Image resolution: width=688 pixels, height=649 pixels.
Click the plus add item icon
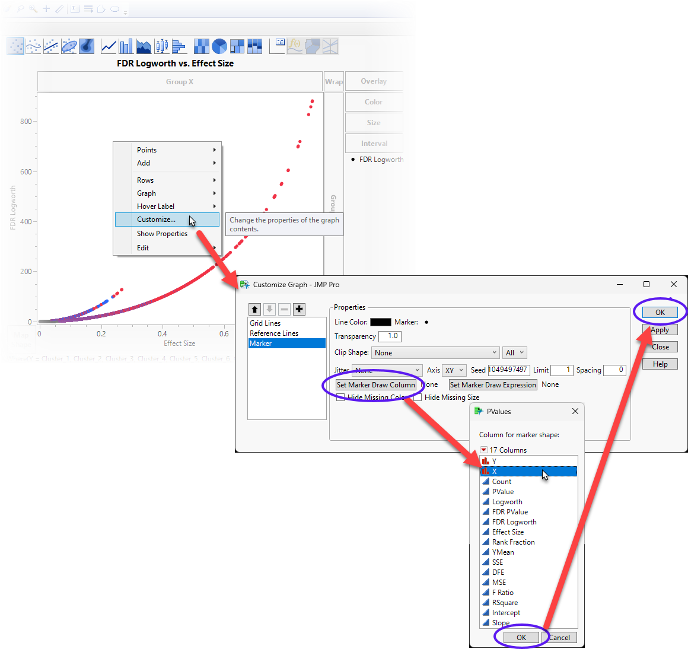coord(300,309)
